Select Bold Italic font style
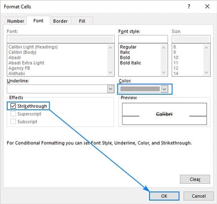This screenshot has width=217, height=204. pos(131,63)
